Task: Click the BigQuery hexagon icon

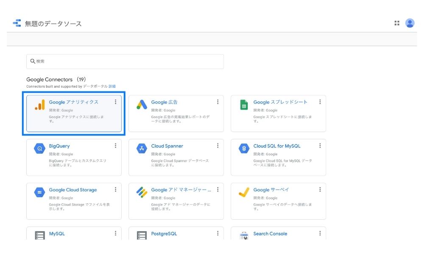Action: (x=40, y=149)
